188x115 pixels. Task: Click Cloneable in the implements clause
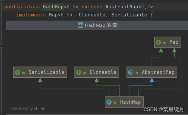[x=92, y=15]
